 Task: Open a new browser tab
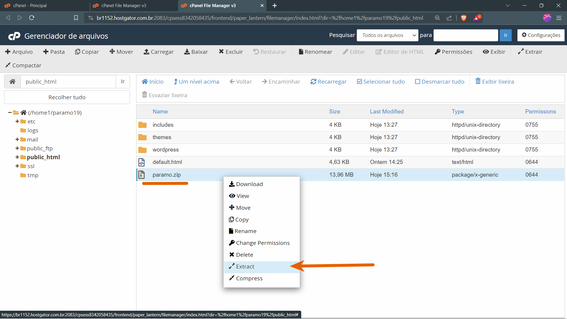coord(275,6)
